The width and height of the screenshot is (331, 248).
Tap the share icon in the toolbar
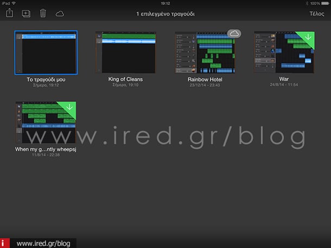click(10, 14)
